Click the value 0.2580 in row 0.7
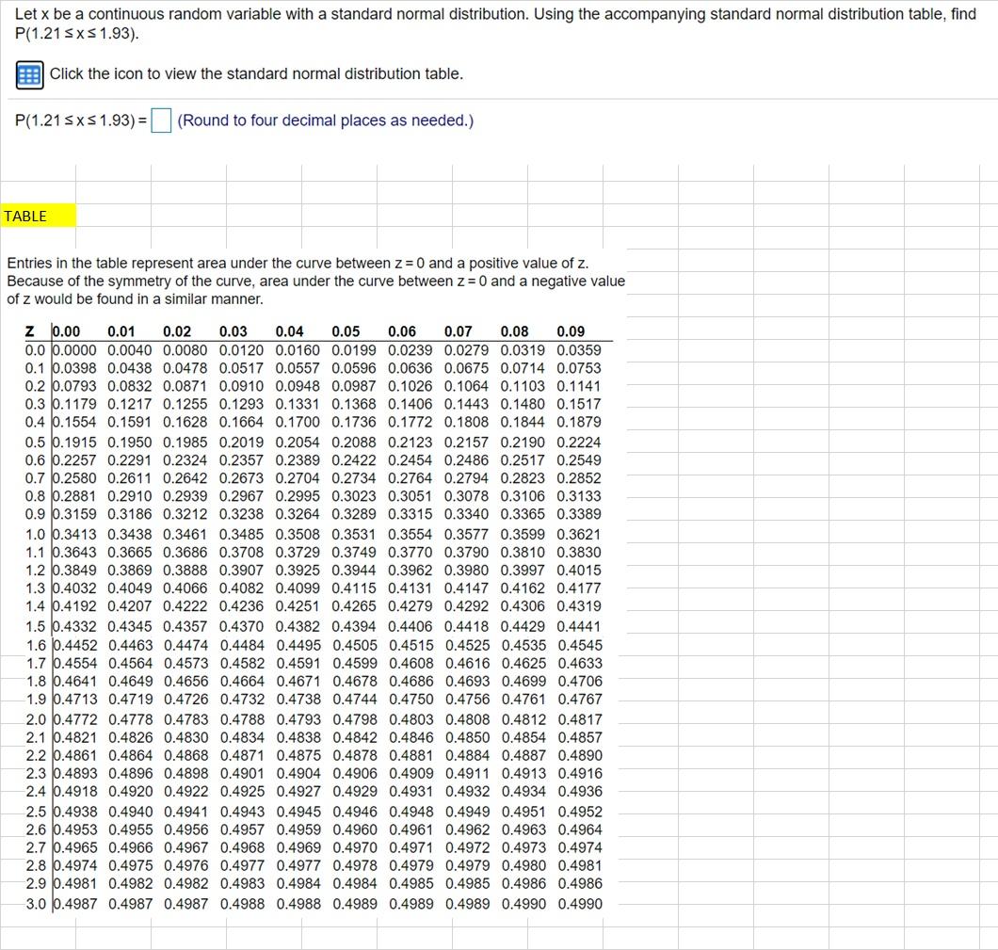Image resolution: width=998 pixels, height=950 pixels. coord(74,478)
